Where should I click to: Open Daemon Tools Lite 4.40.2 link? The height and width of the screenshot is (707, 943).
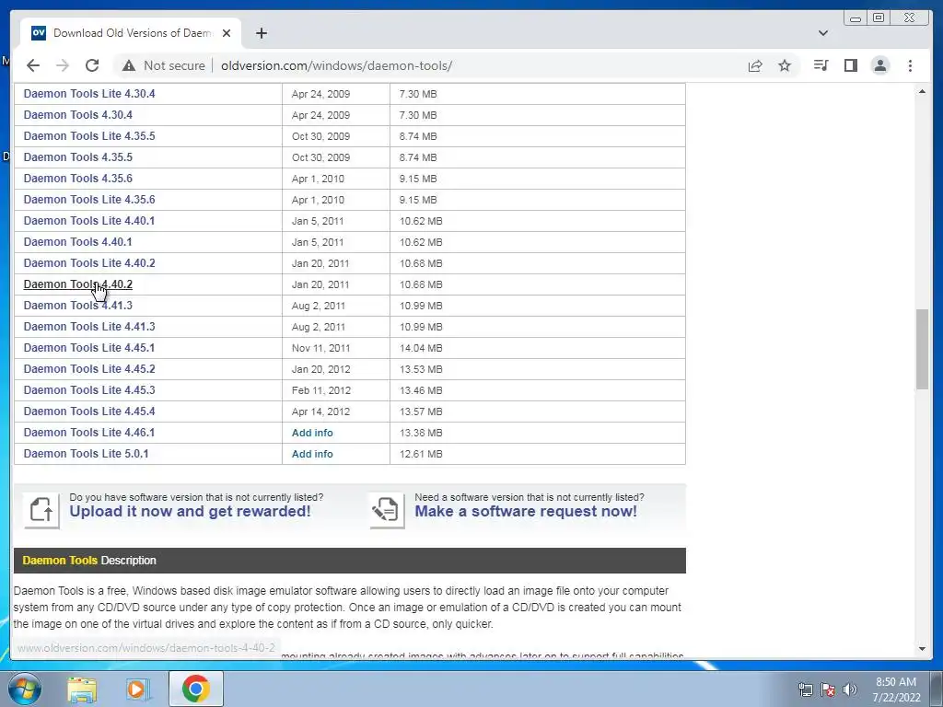point(89,262)
